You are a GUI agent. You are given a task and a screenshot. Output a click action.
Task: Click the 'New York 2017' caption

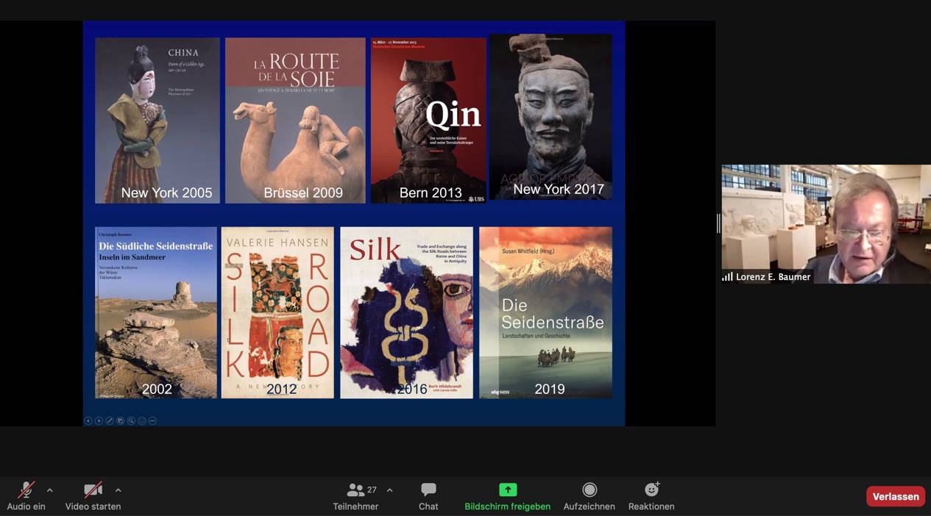(x=559, y=189)
